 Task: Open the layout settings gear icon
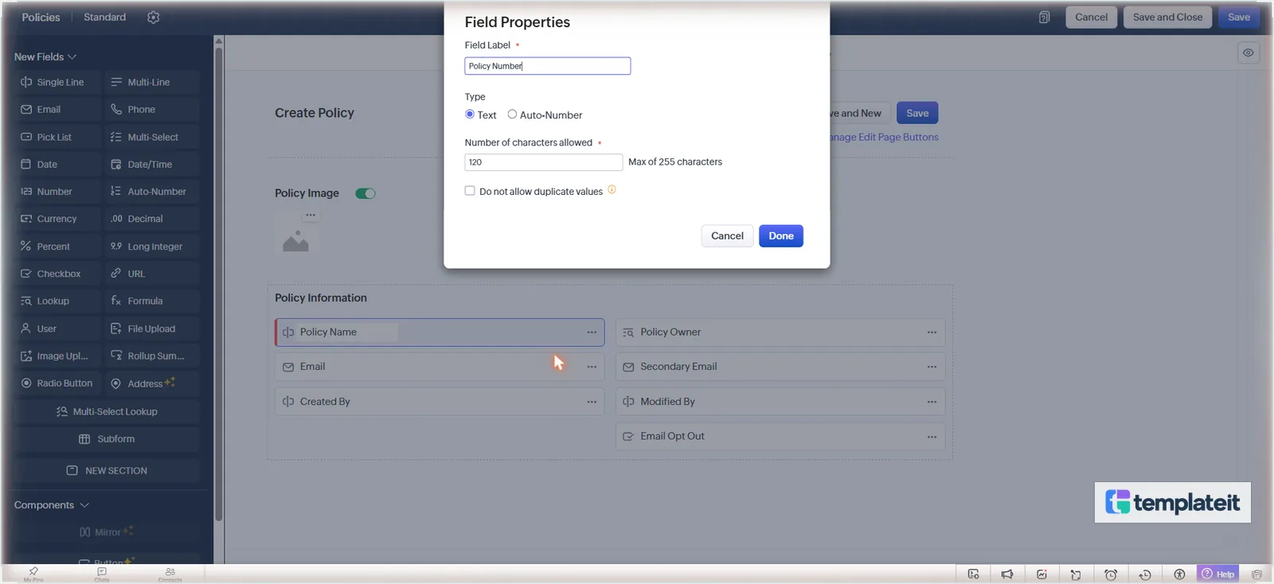[154, 18]
